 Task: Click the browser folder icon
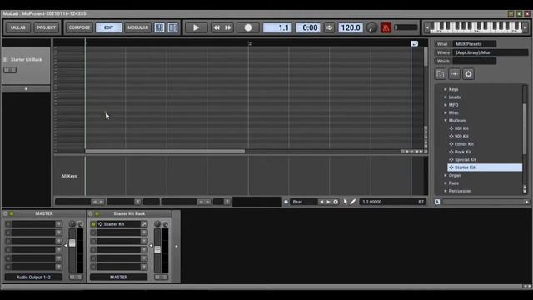click(x=441, y=74)
